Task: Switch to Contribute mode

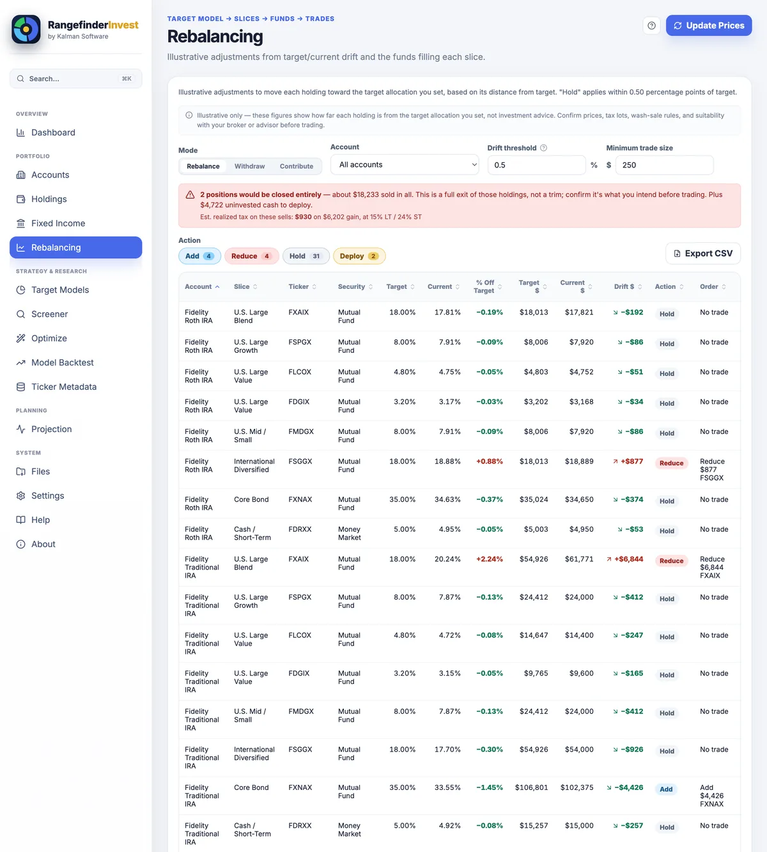Action: pyautogui.click(x=297, y=166)
